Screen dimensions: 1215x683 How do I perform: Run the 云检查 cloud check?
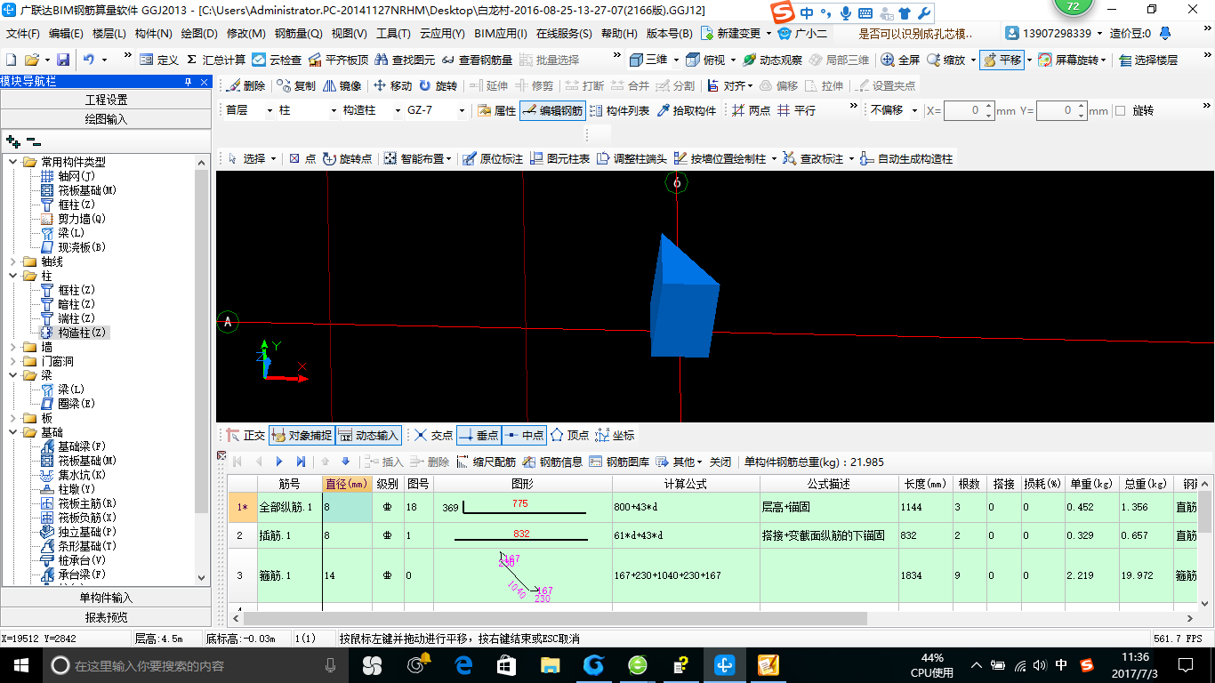[277, 60]
